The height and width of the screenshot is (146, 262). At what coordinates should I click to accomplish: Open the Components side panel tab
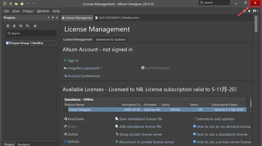click(256, 24)
